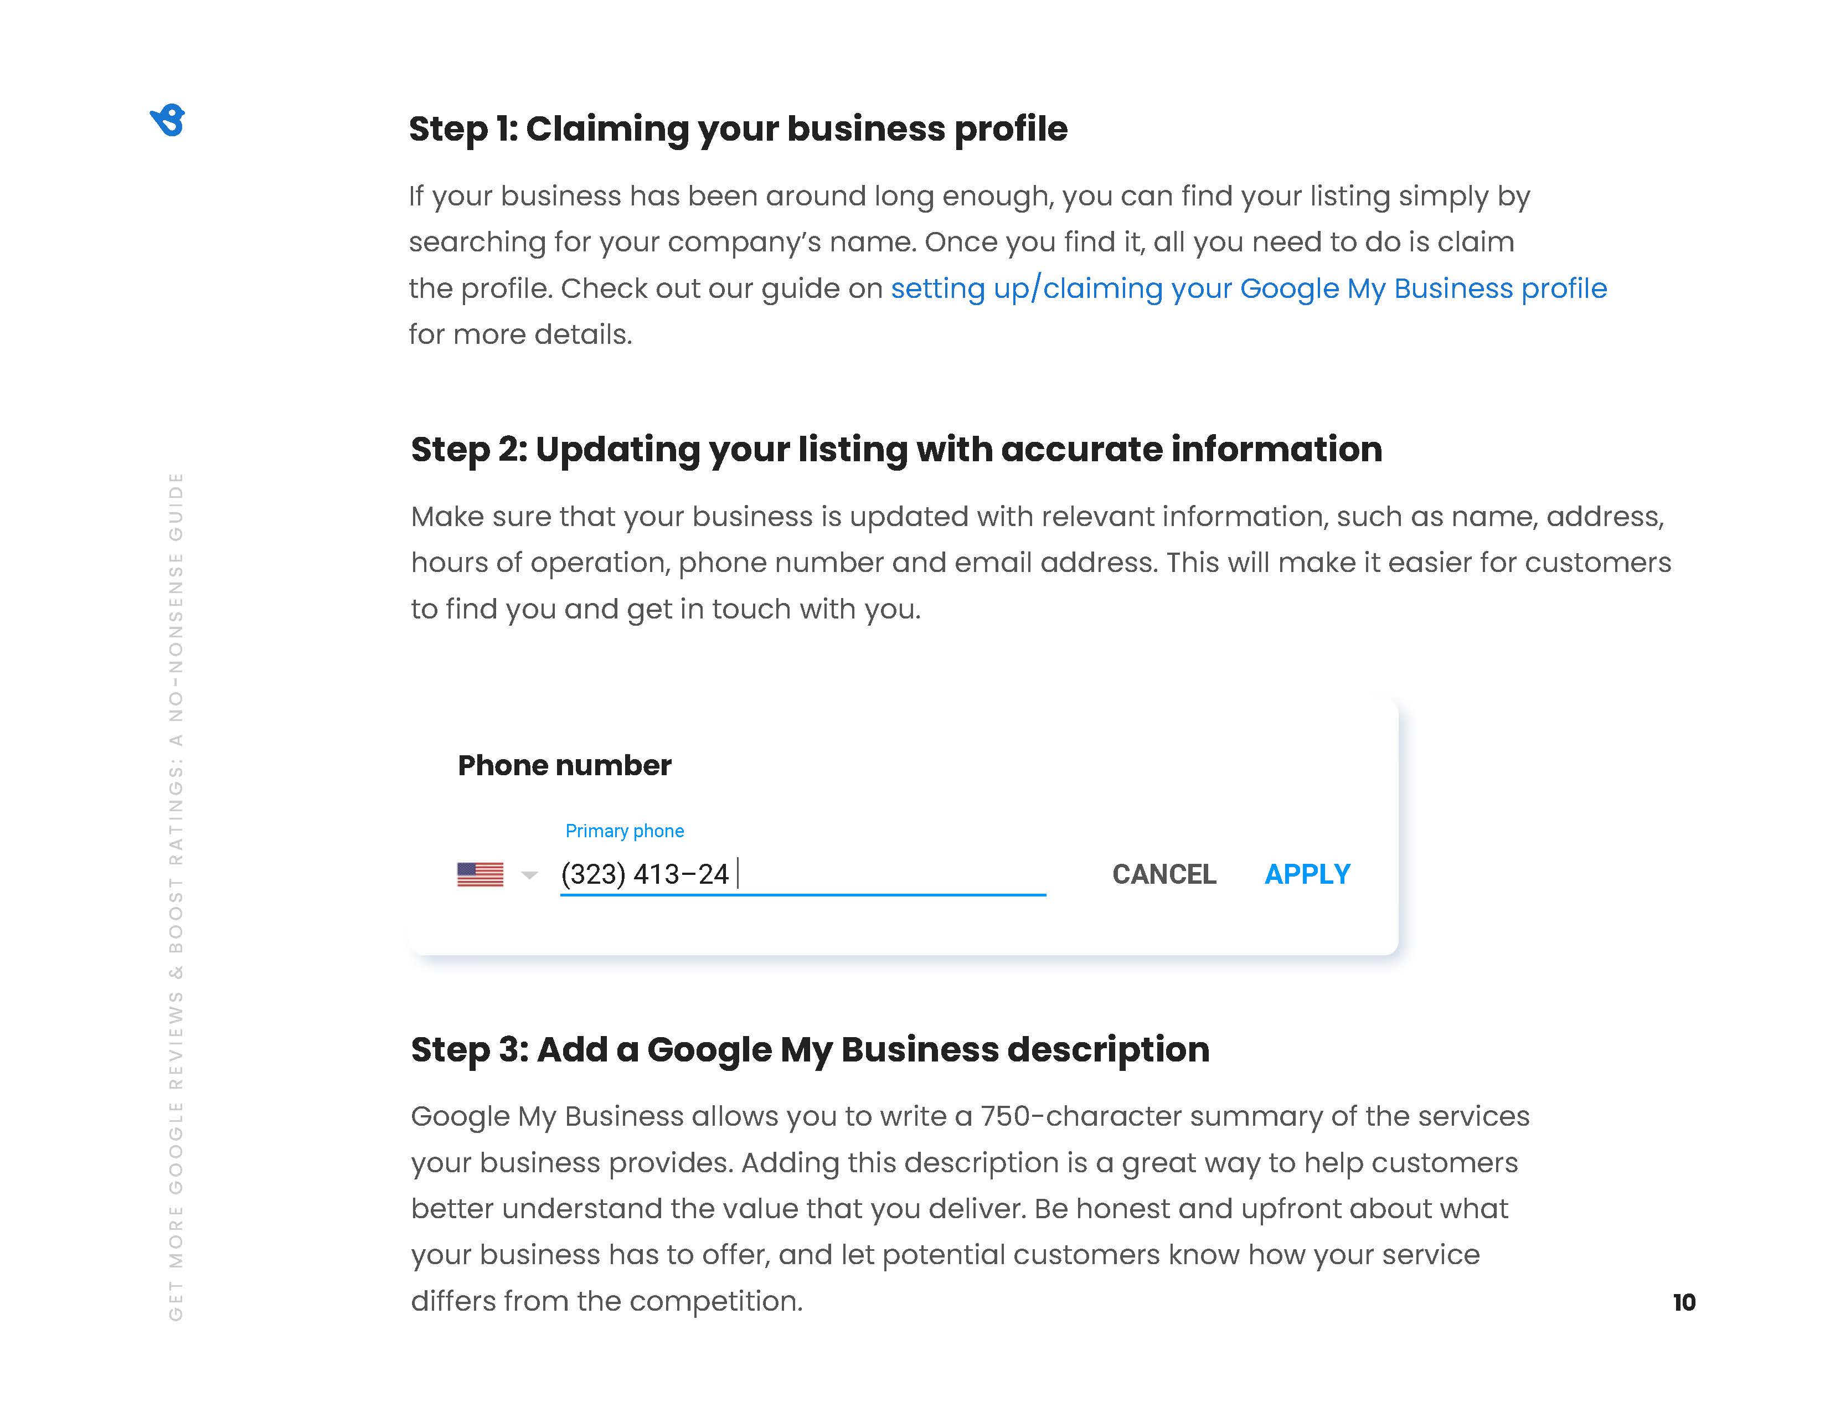Click the 'differs from the competition.' text line
Screen dimensions: 1830x1412
pos(606,1301)
